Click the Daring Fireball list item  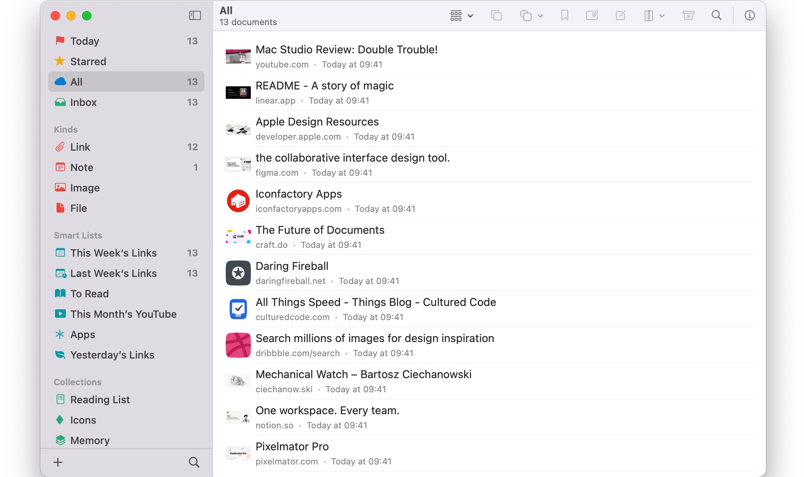tap(488, 272)
